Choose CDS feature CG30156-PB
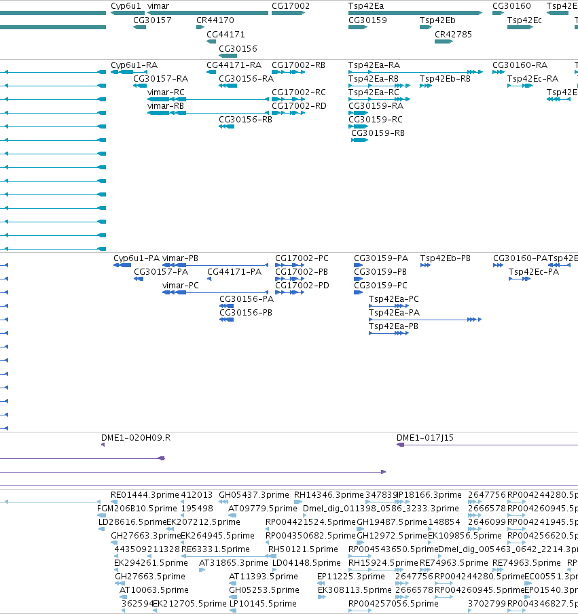Screen dimensions: 578x614 (x=246, y=313)
